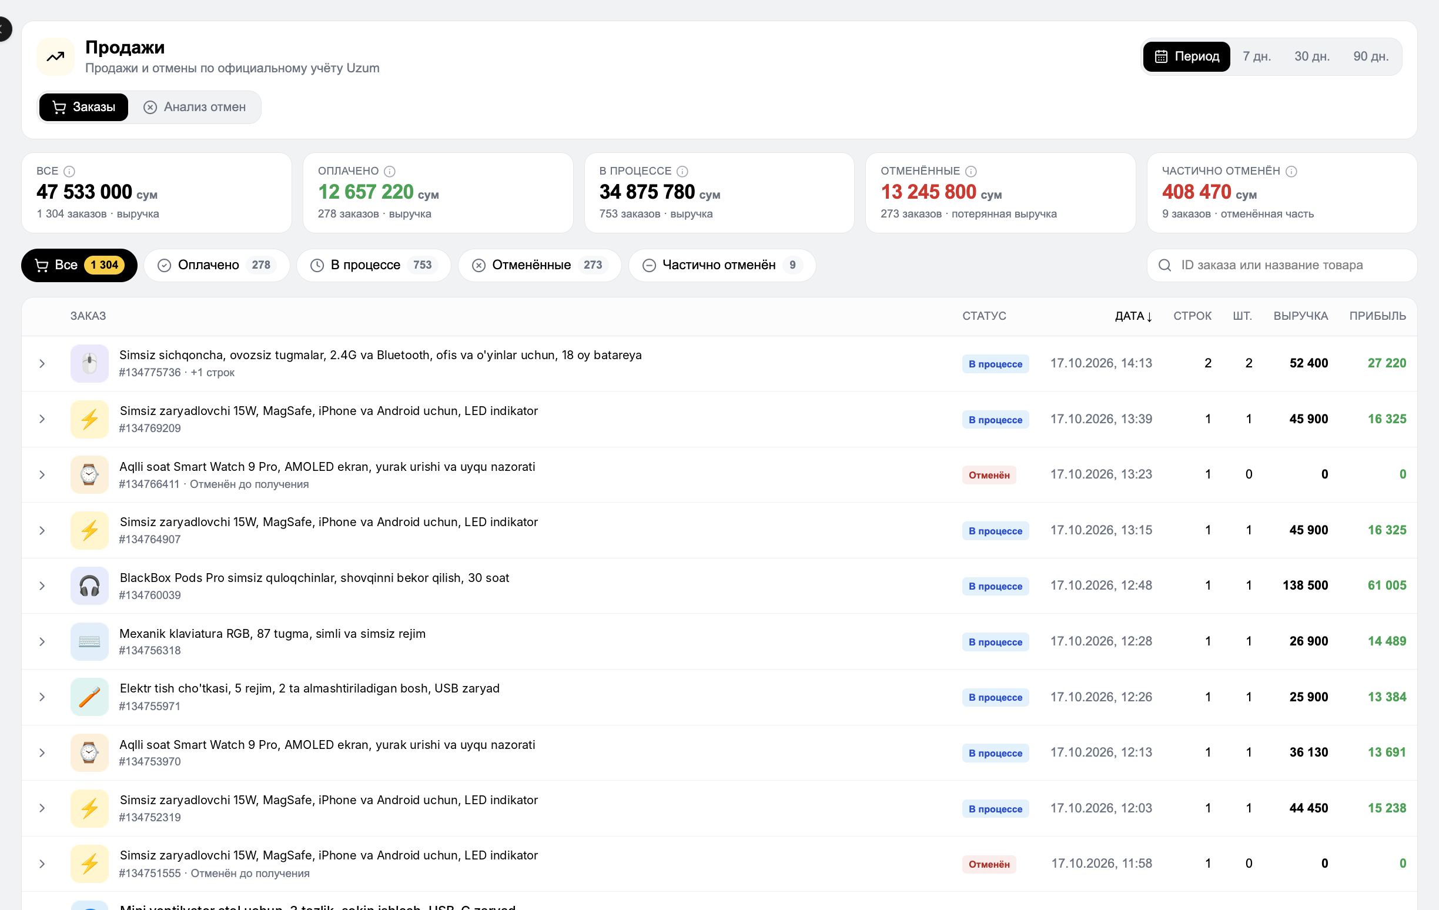Viewport: 1439px width, 910px height.
Task: Click the in-process total 34 875 780 сум
Action: tap(660, 192)
